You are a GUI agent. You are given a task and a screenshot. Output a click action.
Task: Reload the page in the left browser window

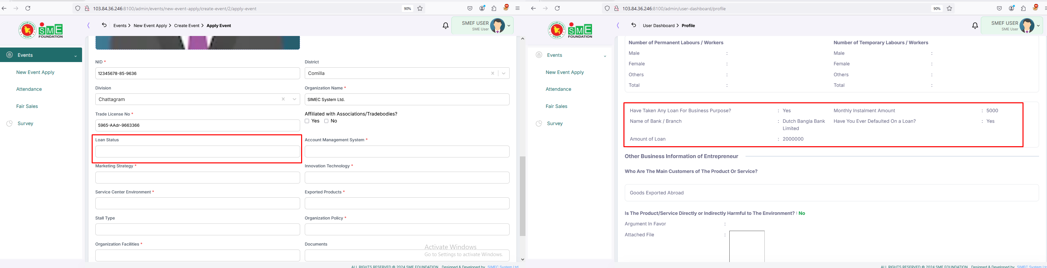click(28, 8)
